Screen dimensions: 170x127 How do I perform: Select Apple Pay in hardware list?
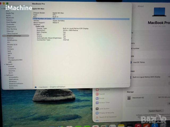(10, 13)
